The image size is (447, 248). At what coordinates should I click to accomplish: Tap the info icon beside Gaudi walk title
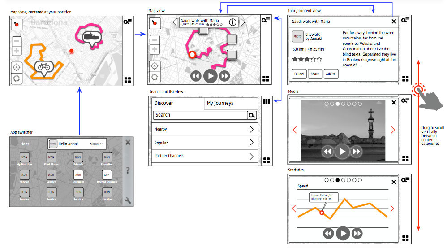click(x=232, y=22)
